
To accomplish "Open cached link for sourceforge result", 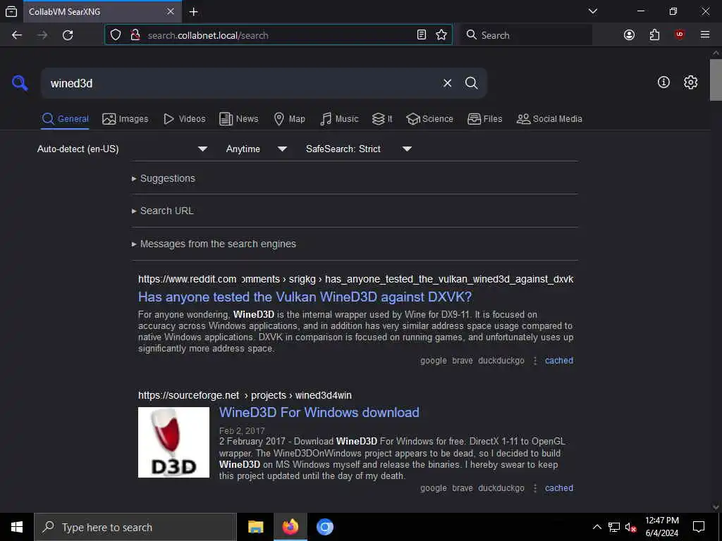I will 559,488.
